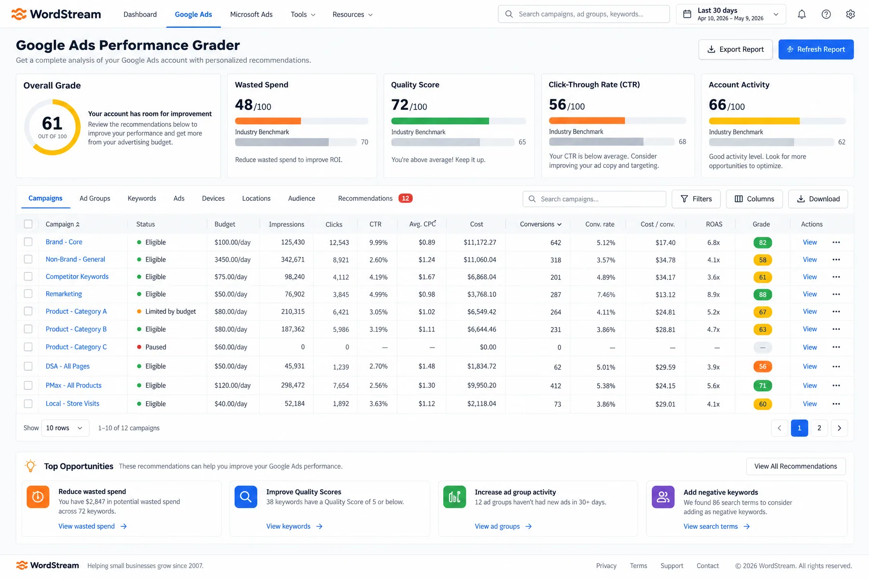The width and height of the screenshot is (869, 579).
Task: Toggle the select-all campaigns checkbox
Action: [28, 224]
